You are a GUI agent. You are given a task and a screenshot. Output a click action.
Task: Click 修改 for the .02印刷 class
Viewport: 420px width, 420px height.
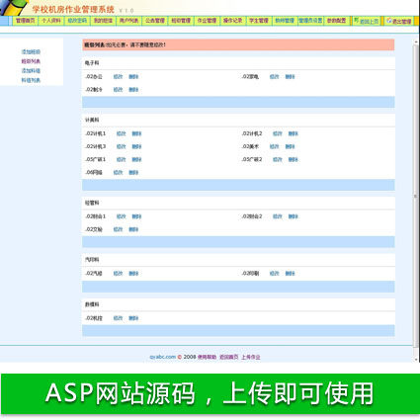(274, 274)
